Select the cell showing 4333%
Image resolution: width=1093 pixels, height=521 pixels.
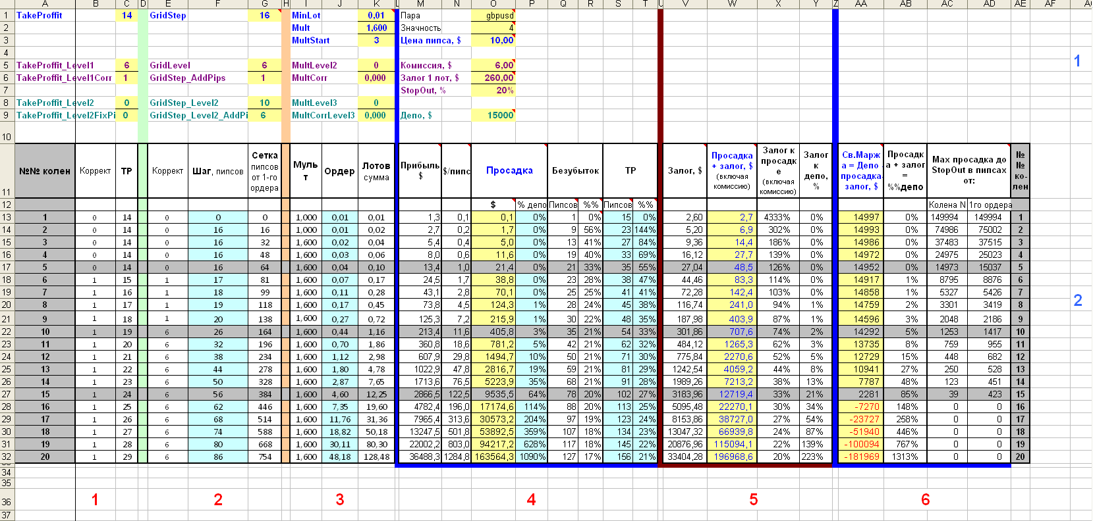pyautogui.click(x=778, y=217)
